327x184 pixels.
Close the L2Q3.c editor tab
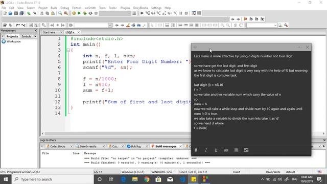(x=79, y=32)
